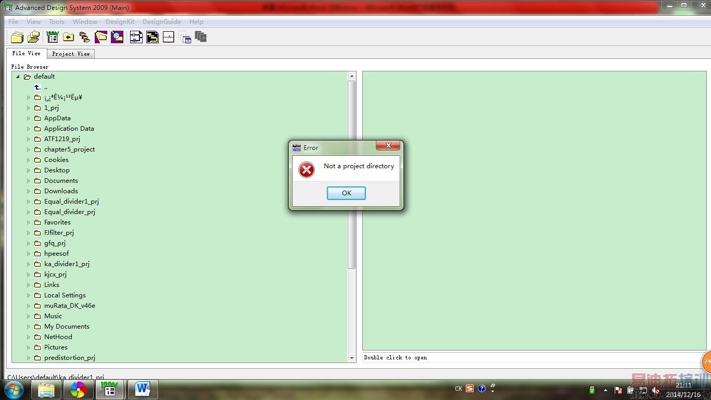This screenshot has width=711, height=400.
Task: Click the network tray icon
Action: pos(643,390)
